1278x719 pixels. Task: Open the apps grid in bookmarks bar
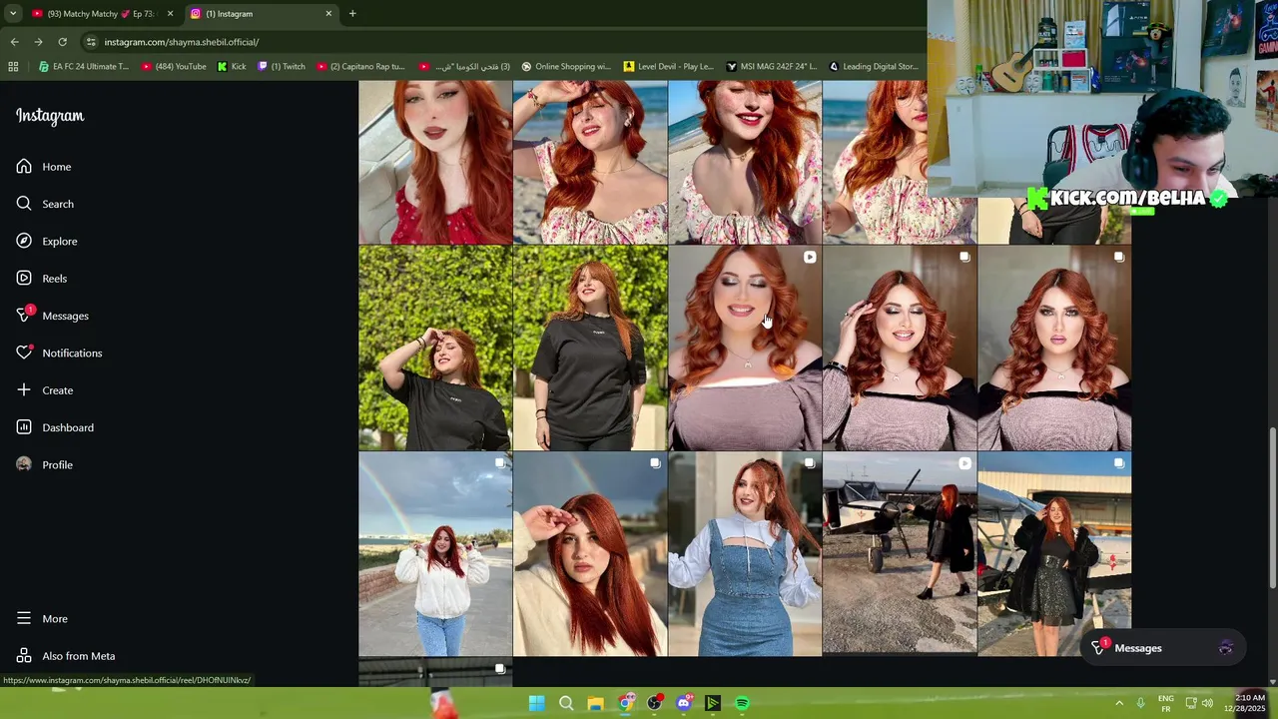pos(13,67)
